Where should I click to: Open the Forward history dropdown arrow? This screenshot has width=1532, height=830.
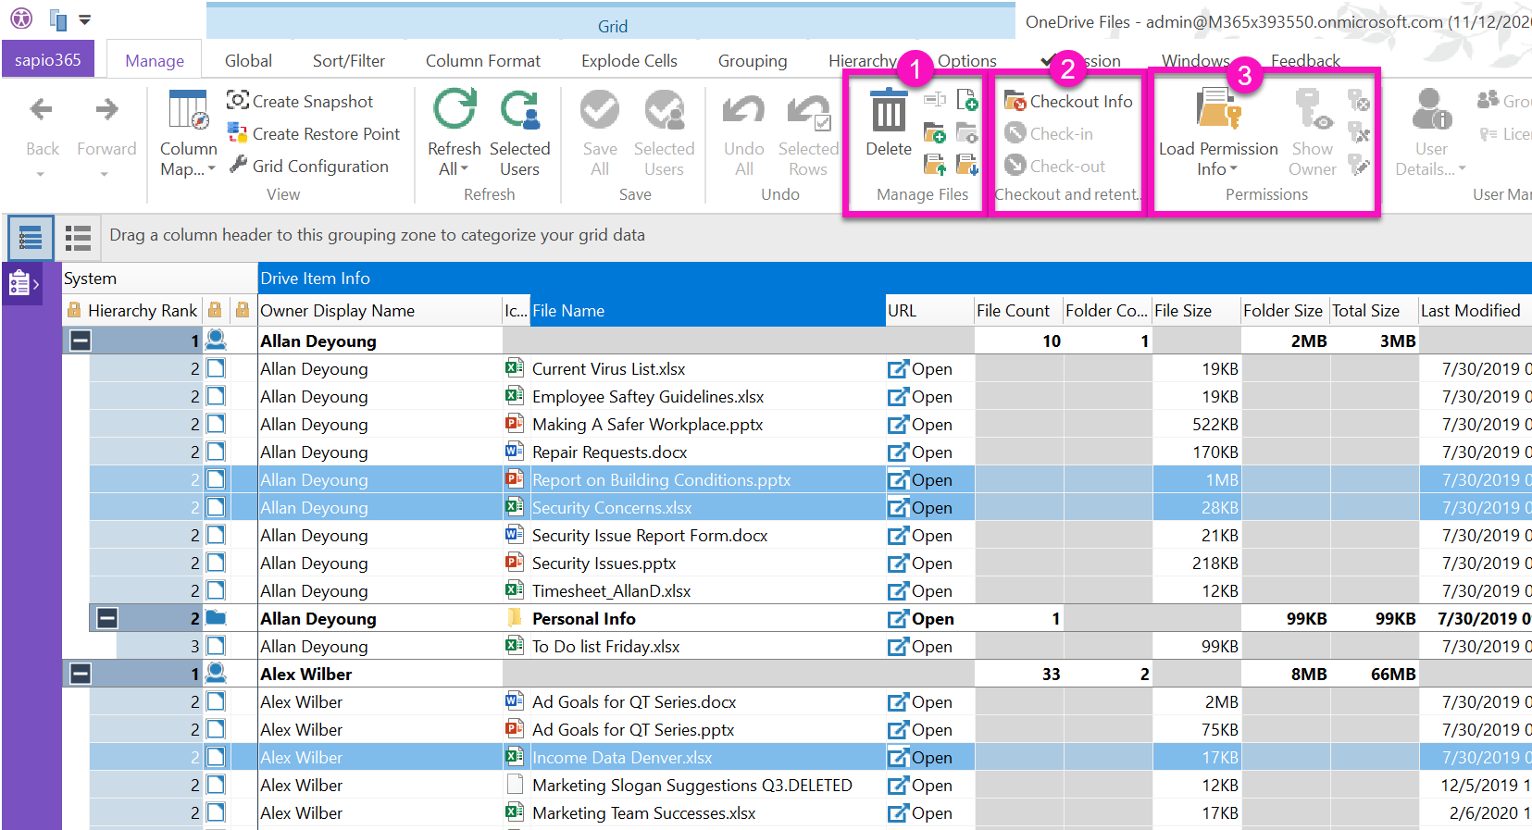(105, 174)
